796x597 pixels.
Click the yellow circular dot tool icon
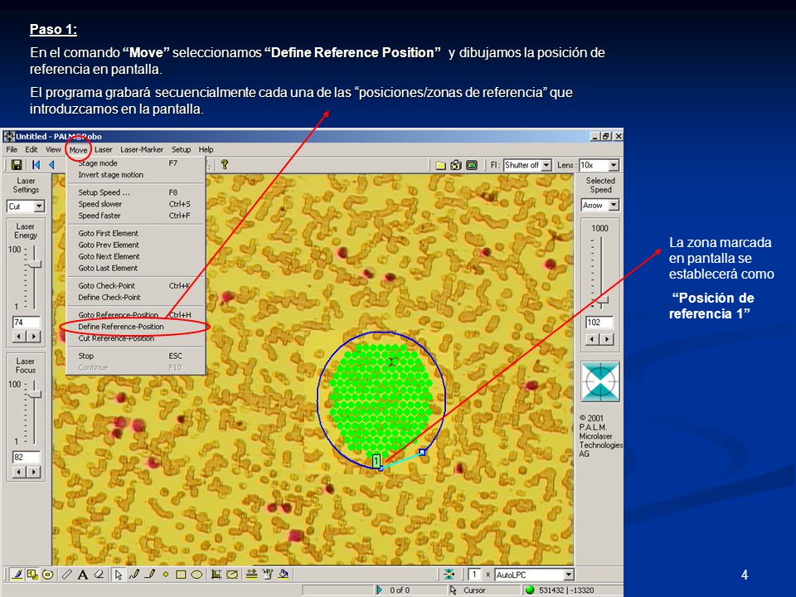(x=48, y=574)
